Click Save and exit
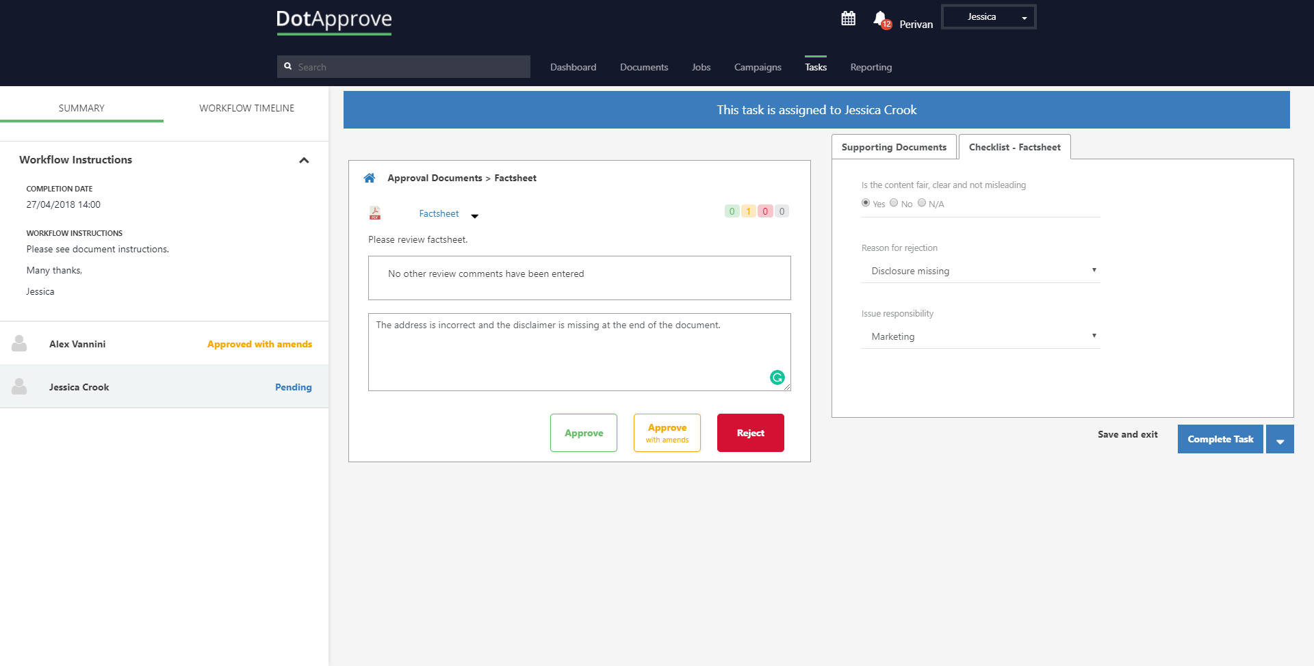This screenshot has width=1314, height=666. point(1128,434)
